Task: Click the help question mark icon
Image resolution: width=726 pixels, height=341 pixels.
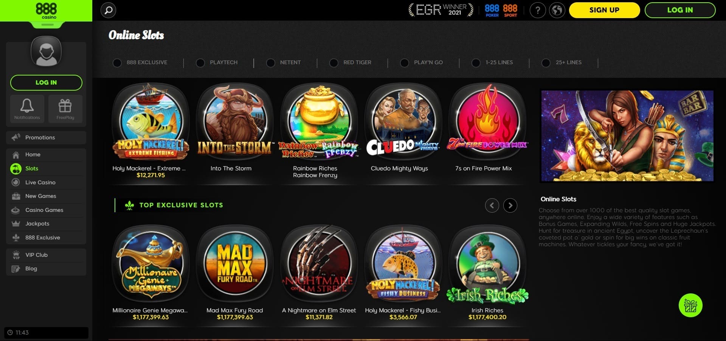Action: point(537,10)
